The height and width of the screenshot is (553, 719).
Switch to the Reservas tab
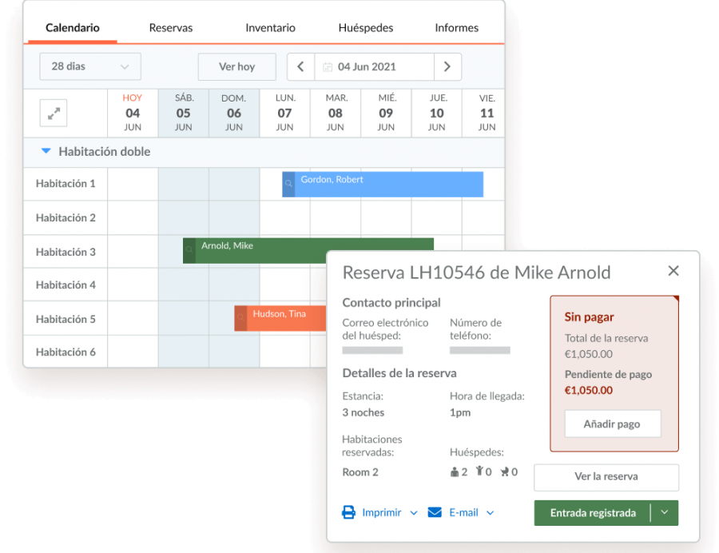point(171,28)
